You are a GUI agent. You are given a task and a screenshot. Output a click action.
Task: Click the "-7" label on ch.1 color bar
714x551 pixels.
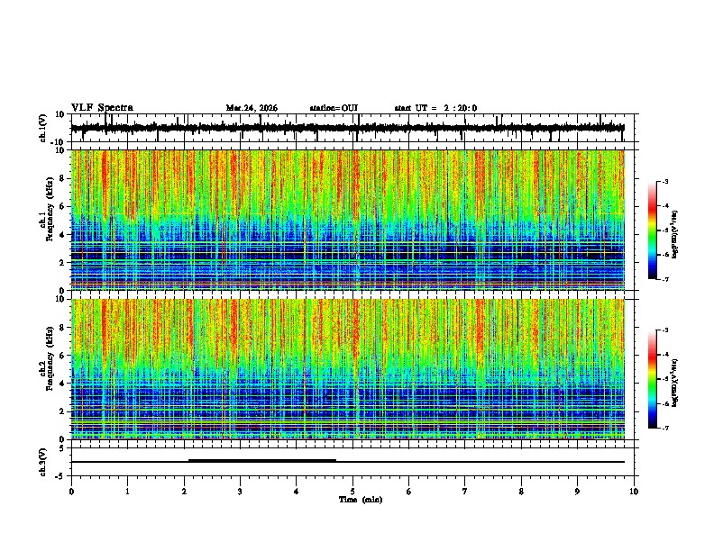coord(664,279)
